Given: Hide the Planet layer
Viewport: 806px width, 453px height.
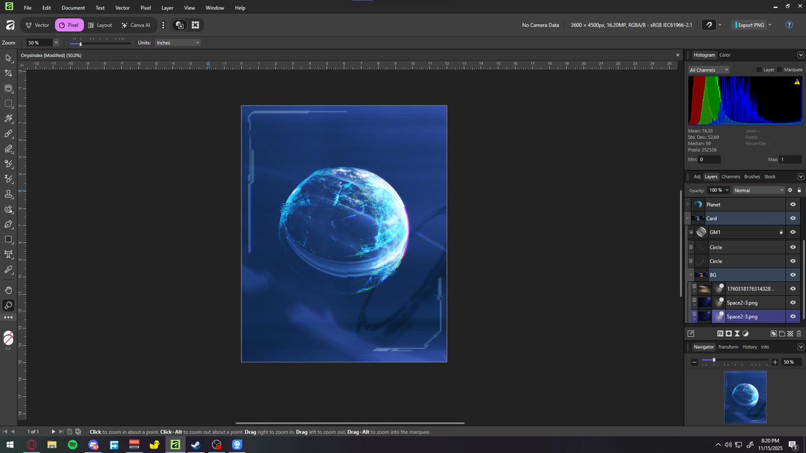Looking at the screenshot, I should [793, 204].
